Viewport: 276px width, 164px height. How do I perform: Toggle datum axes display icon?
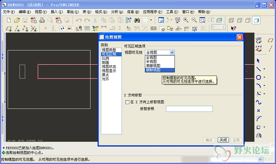point(17,28)
